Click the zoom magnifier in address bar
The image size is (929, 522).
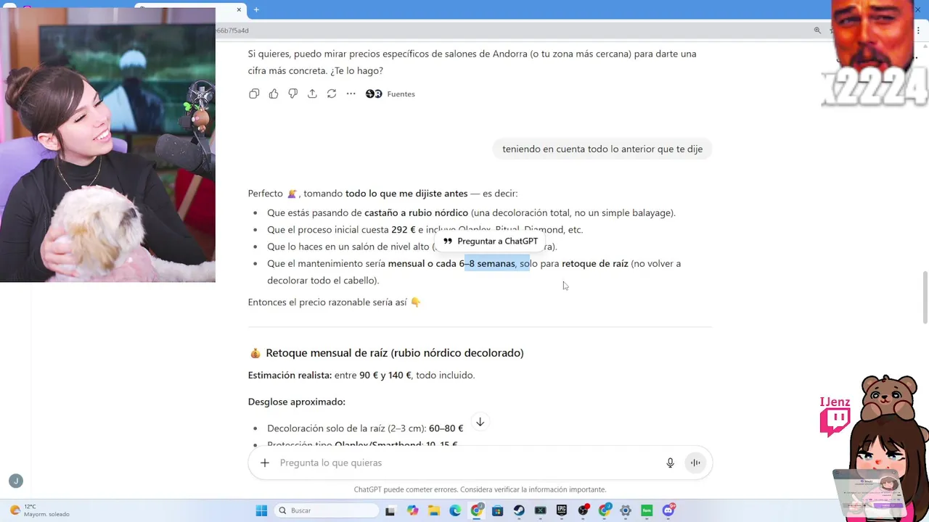(x=817, y=30)
